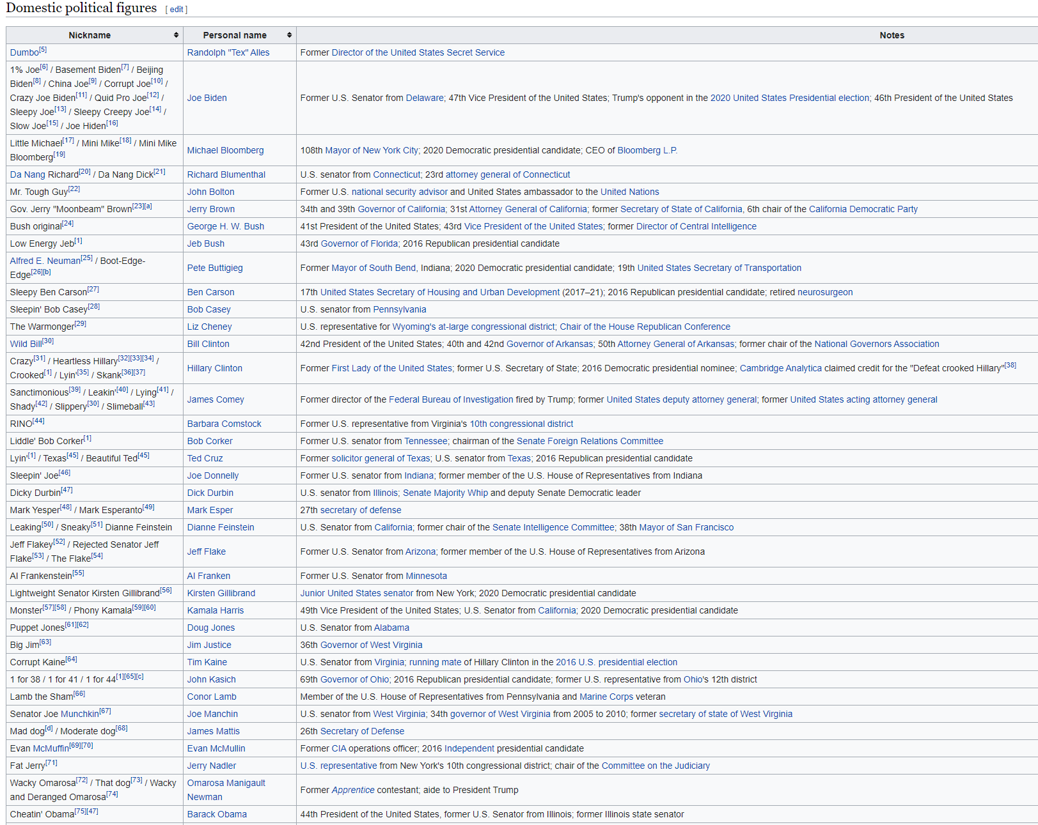Click Jerry Nadler link
Screen dimensions: 1038x825
212,766
